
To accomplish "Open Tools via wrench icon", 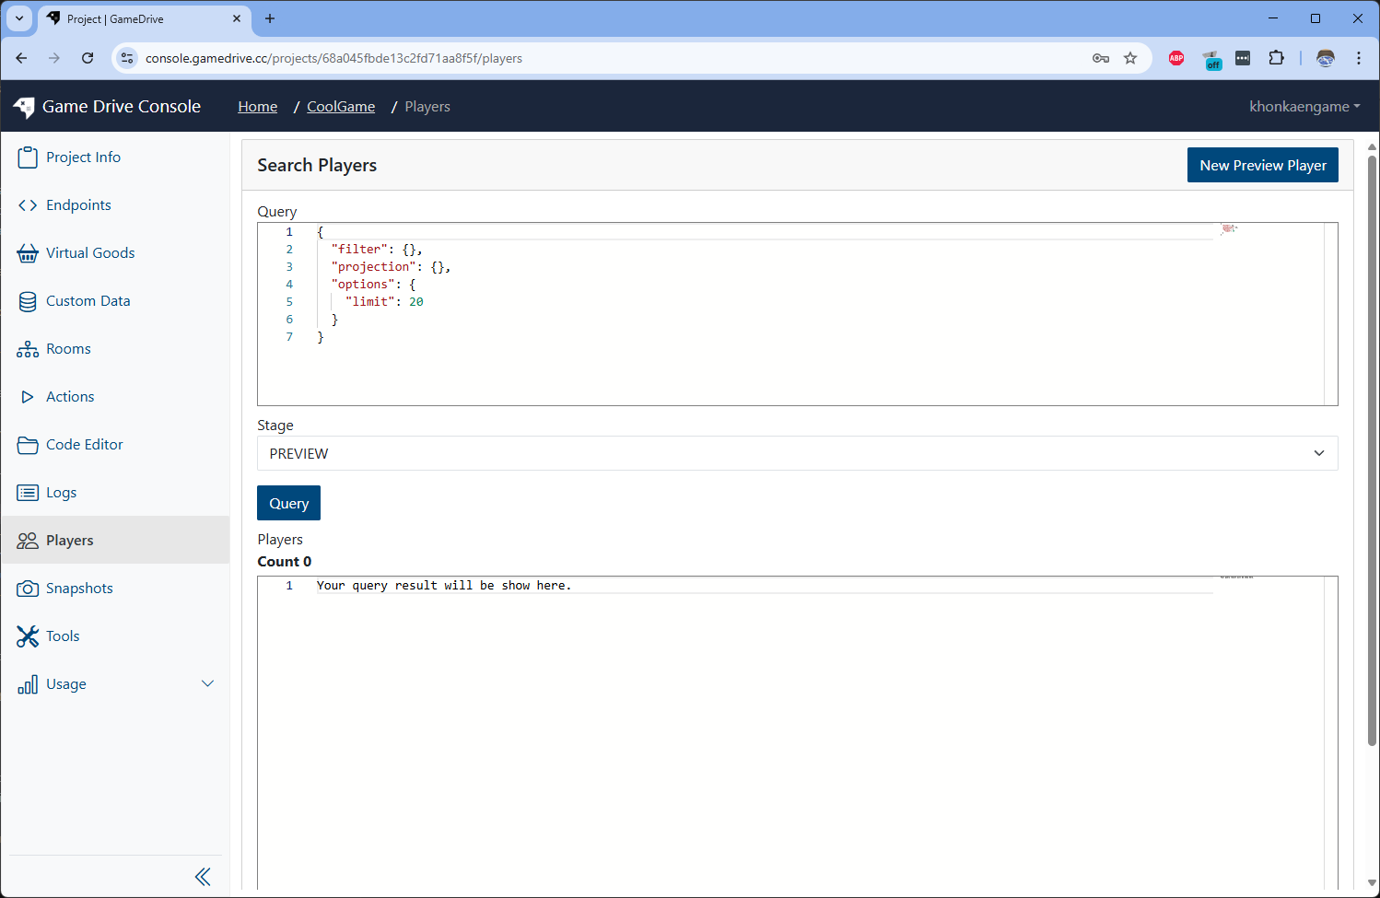I will click(28, 636).
